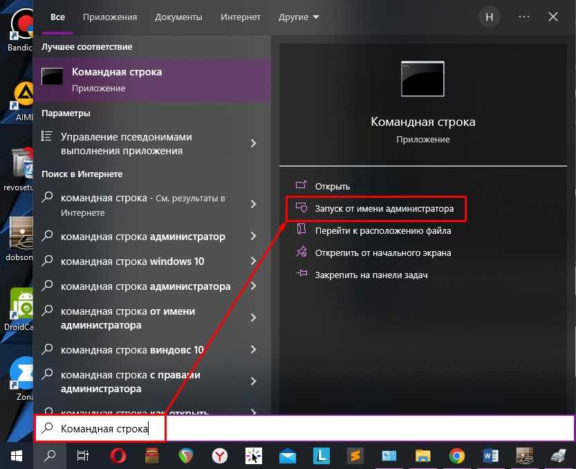Expand arrow for Управление псевдонимами выполнения приложения
576x469 pixels.
point(253,143)
